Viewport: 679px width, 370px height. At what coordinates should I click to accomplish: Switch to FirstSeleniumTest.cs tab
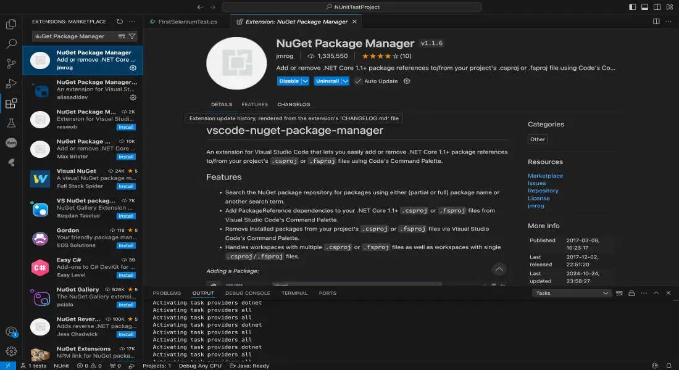(188, 22)
